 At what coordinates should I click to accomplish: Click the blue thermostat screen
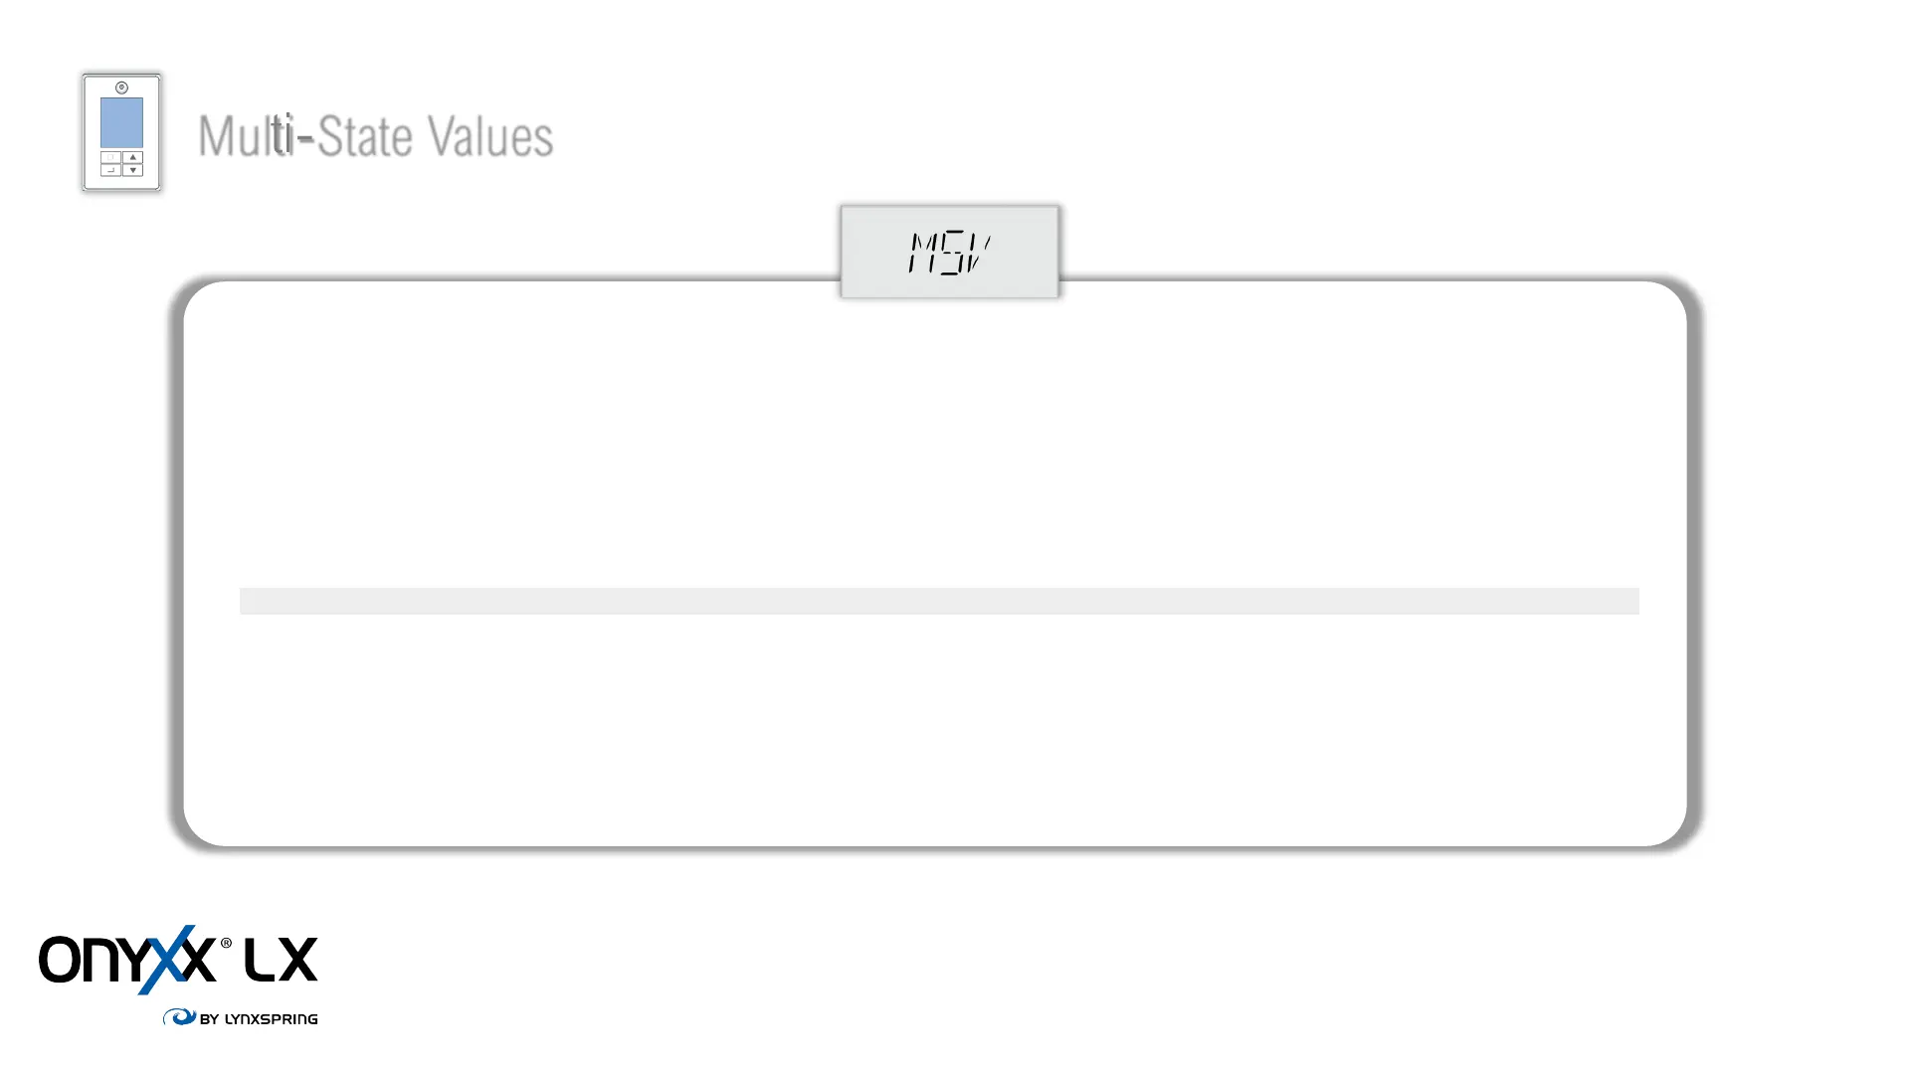[121, 122]
